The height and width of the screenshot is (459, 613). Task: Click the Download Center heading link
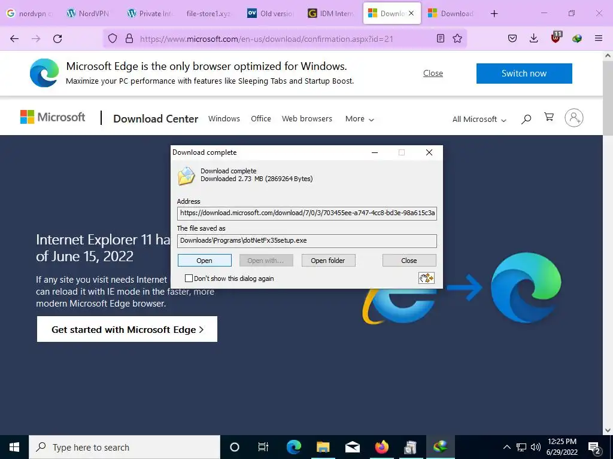156,119
